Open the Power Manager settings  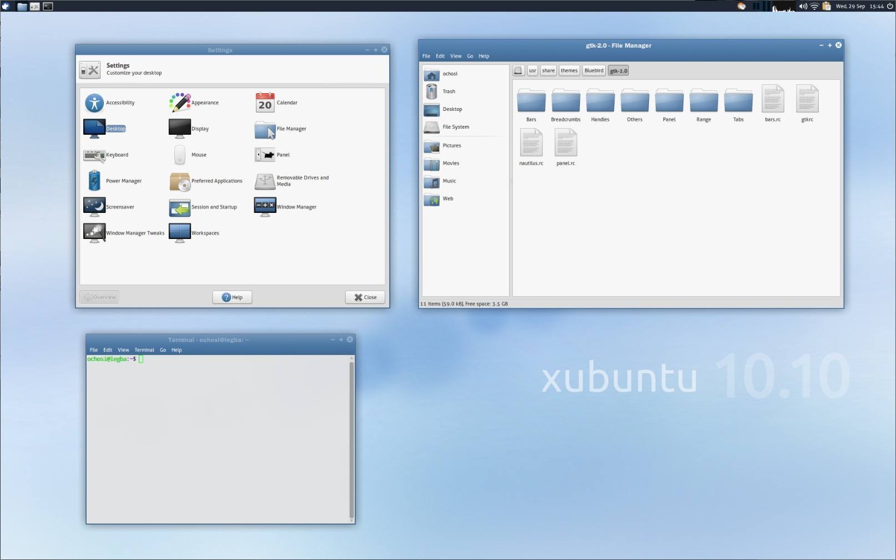click(123, 181)
